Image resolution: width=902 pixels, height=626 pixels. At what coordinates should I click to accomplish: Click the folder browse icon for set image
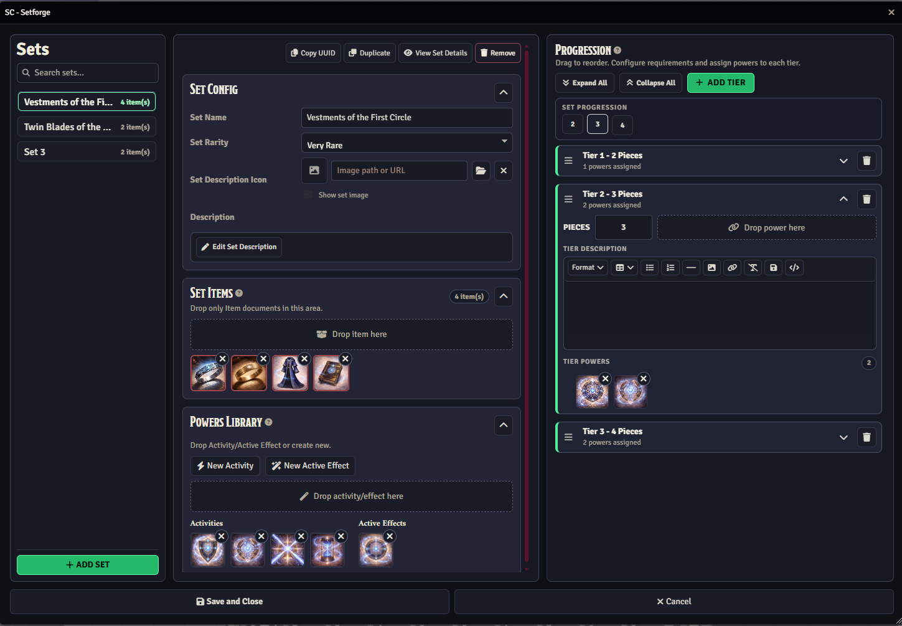point(481,171)
